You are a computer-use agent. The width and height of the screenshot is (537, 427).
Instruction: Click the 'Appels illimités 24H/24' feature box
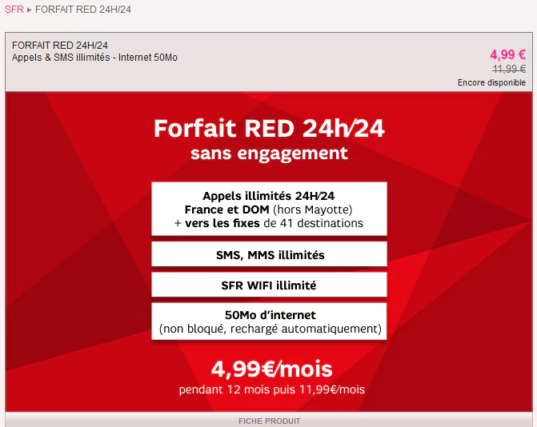pos(269,209)
